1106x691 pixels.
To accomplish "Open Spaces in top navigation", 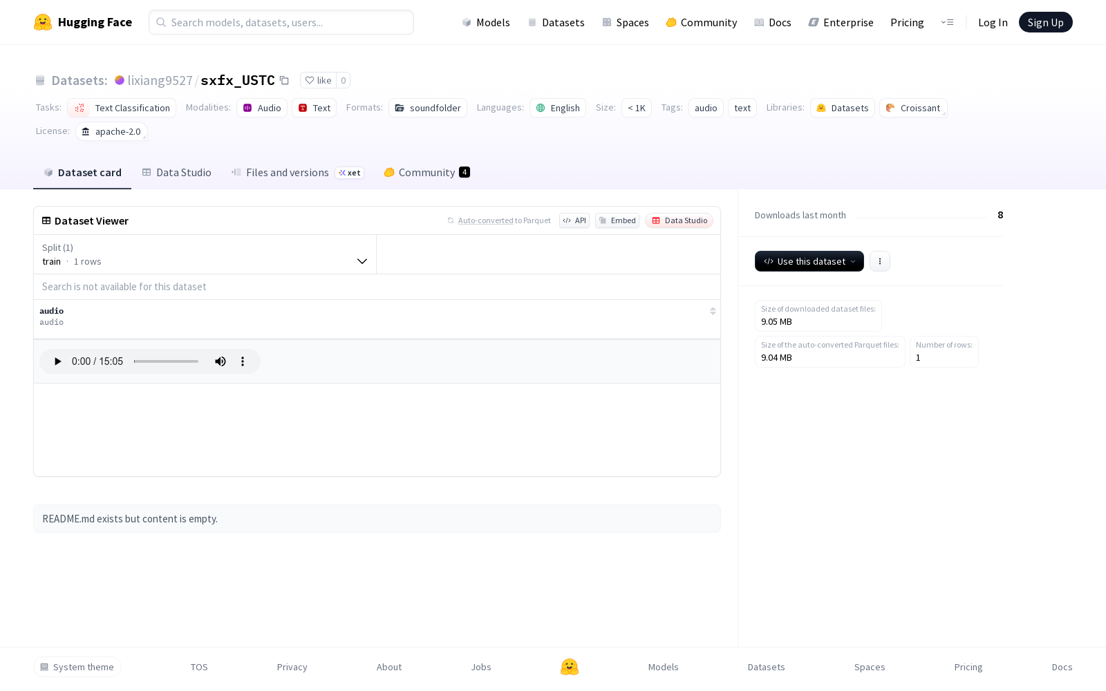I will [x=626, y=22].
